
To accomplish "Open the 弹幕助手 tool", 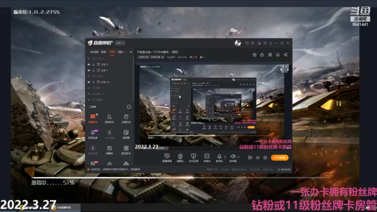I will (x=93, y=119).
